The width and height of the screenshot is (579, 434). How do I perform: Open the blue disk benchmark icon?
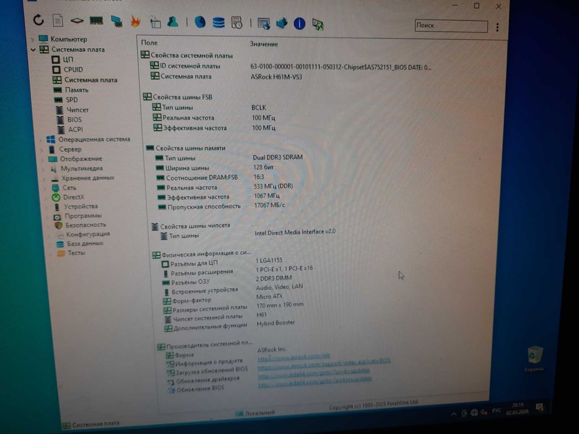click(x=200, y=22)
